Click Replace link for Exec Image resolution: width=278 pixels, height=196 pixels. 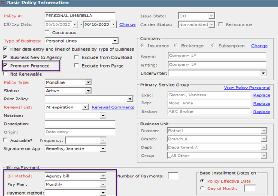262,96
